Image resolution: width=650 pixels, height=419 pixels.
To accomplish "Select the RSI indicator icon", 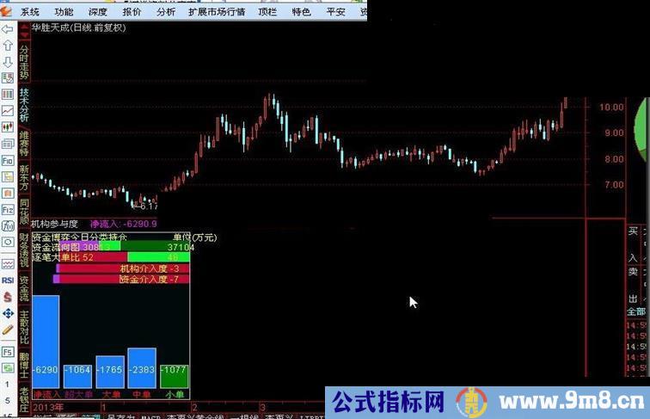I will (x=7, y=280).
